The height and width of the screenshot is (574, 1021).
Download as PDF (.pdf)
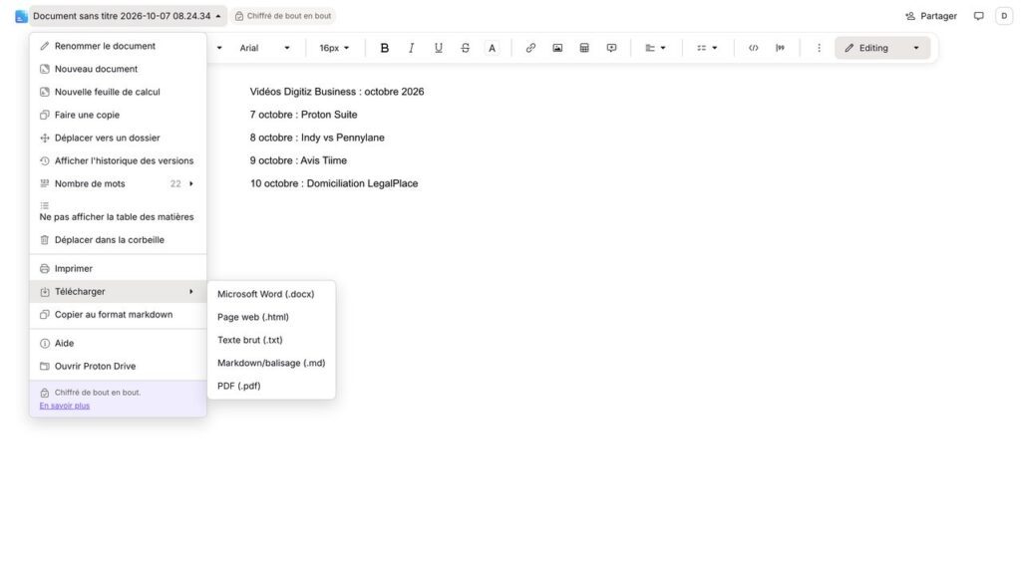tap(271, 386)
